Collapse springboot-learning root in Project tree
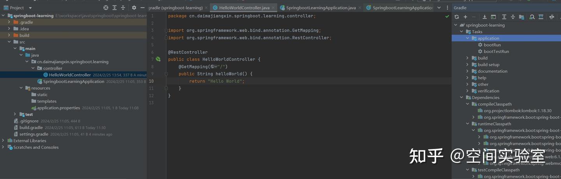The image size is (561, 179). tap(4, 16)
